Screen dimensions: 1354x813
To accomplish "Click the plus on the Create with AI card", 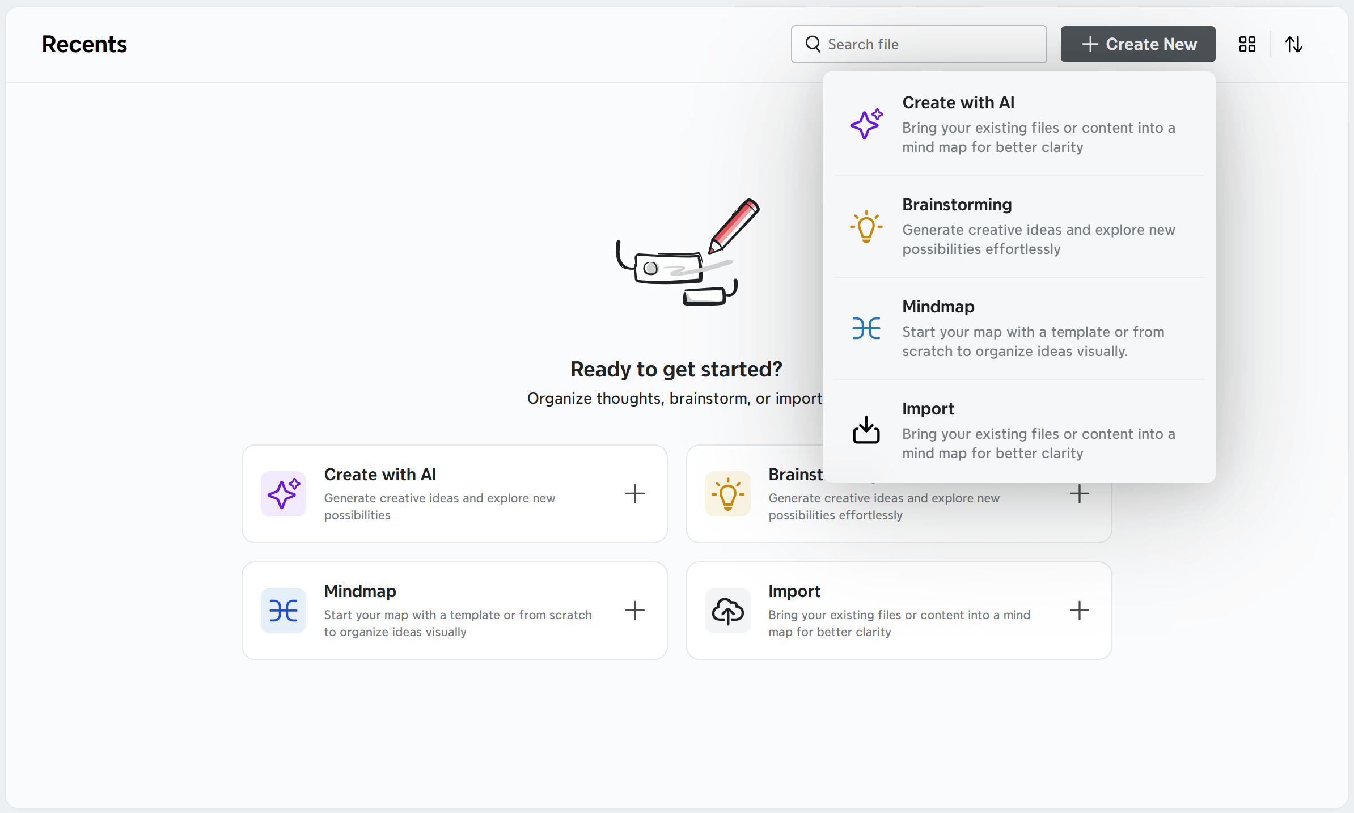I will (x=634, y=494).
